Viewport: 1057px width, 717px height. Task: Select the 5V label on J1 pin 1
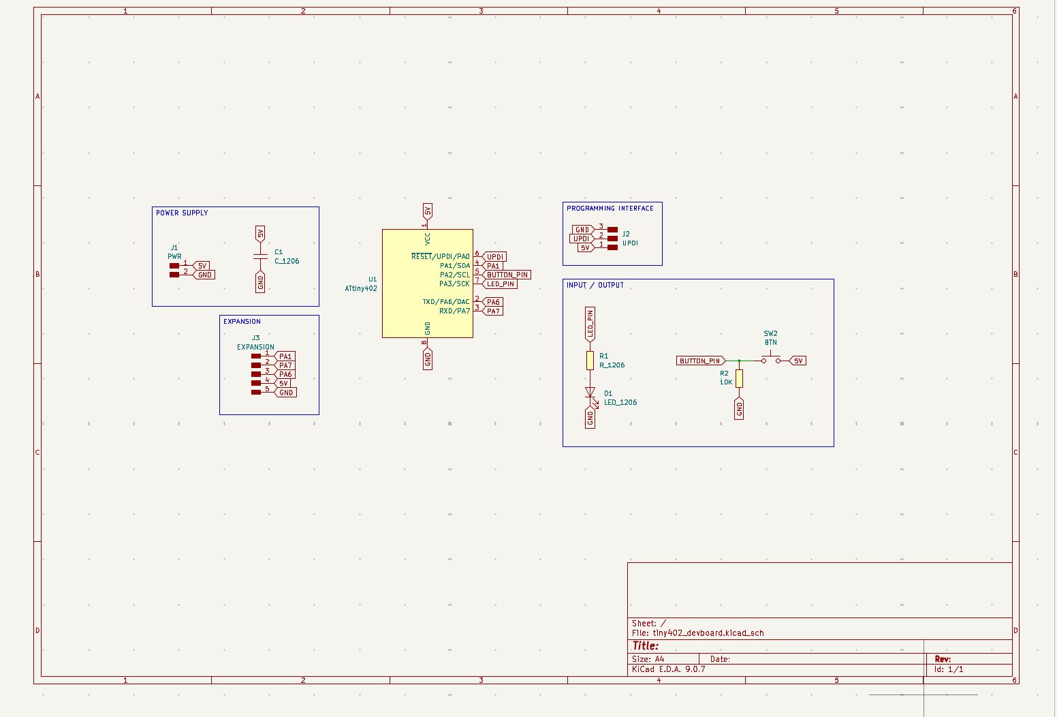pos(201,266)
